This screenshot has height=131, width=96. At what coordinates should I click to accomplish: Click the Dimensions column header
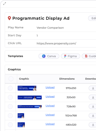67,79
